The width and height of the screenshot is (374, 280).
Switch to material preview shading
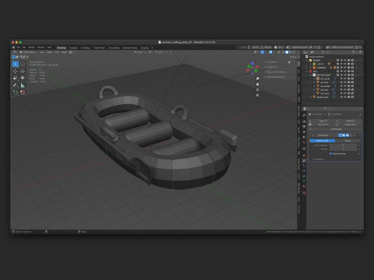click(x=291, y=52)
